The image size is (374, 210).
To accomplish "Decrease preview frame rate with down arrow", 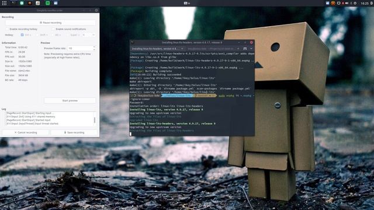I will click(94, 50).
